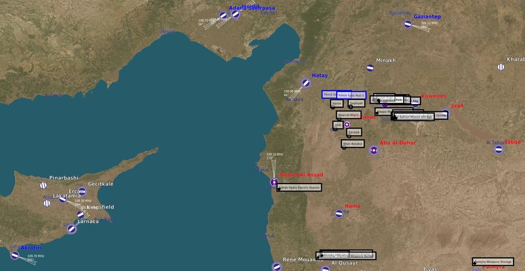Click the Shinshar Chemical Weapons Bunker label
Image resolution: width=525 pixels, height=271 pixels.
347,256
